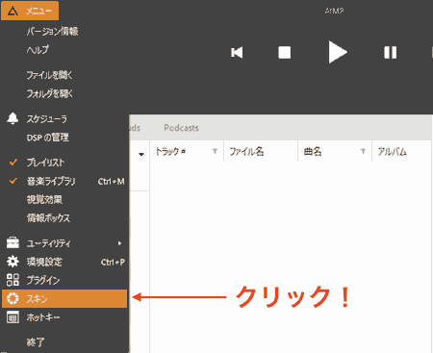The image size is (433, 353).
Task: Open the メニュー button with AIMP logo
Action: point(30,11)
